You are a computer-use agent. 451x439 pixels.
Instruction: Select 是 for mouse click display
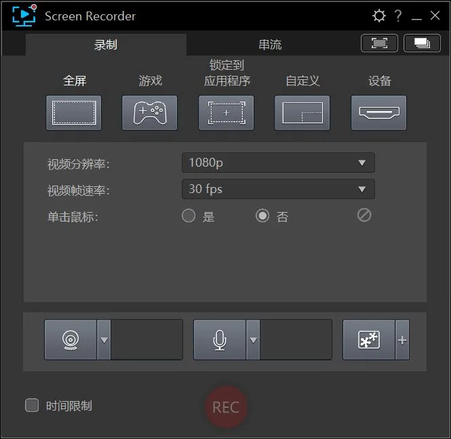[x=189, y=215]
